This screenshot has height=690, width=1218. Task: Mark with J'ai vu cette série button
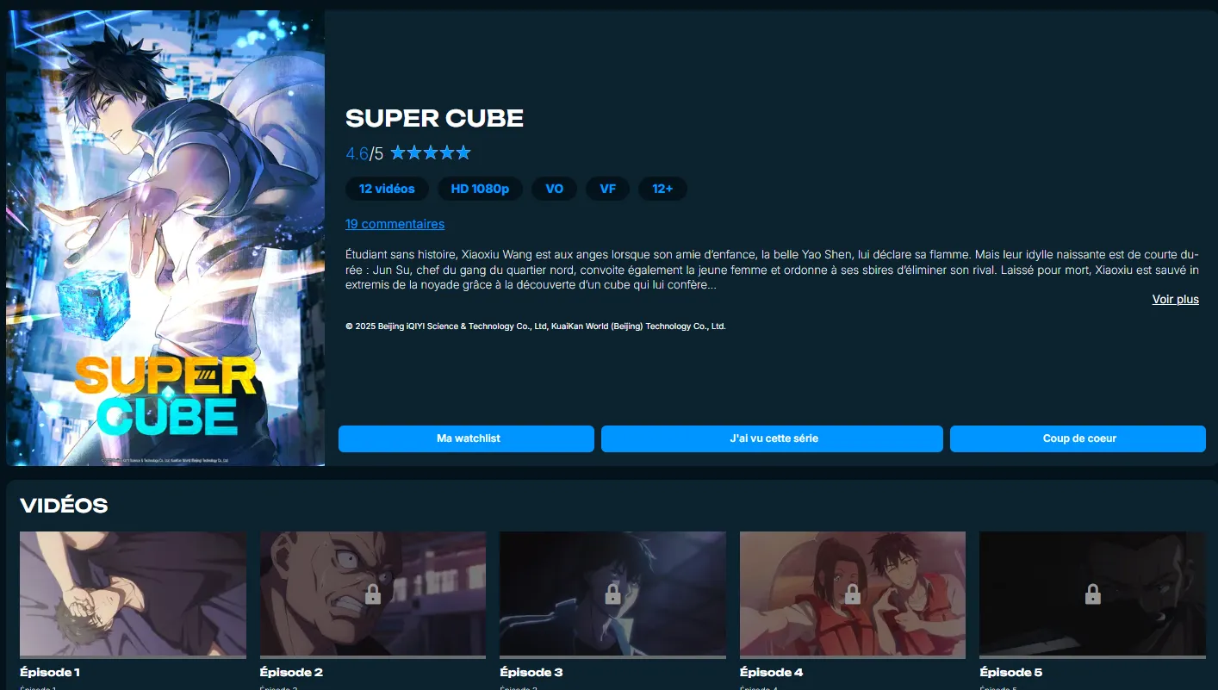point(772,438)
